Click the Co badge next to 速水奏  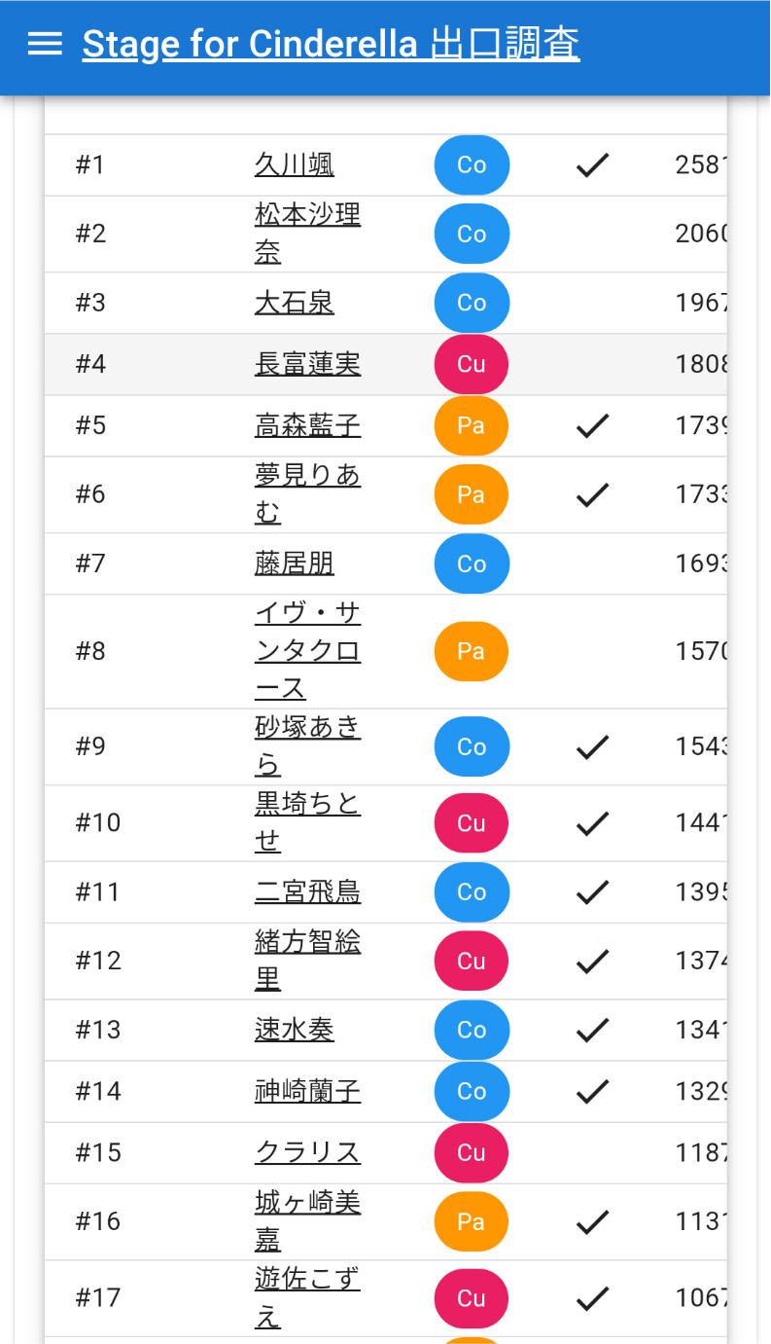pos(472,1030)
